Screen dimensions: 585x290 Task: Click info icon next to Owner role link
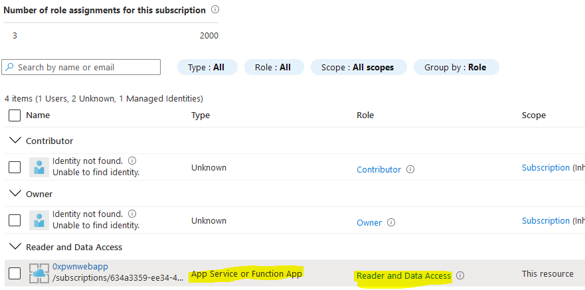tap(391, 222)
